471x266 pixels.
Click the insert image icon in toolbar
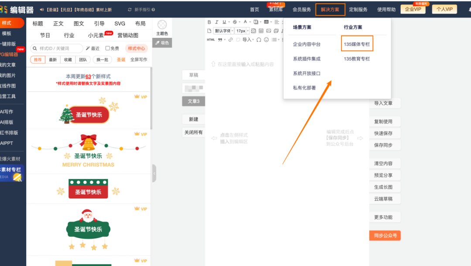[269, 31]
